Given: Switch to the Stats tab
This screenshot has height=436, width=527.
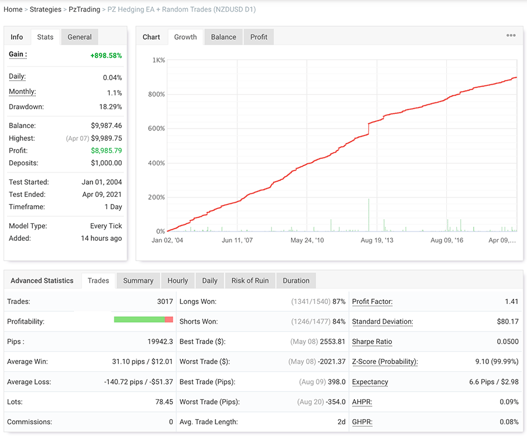Looking at the screenshot, I should tap(45, 37).
